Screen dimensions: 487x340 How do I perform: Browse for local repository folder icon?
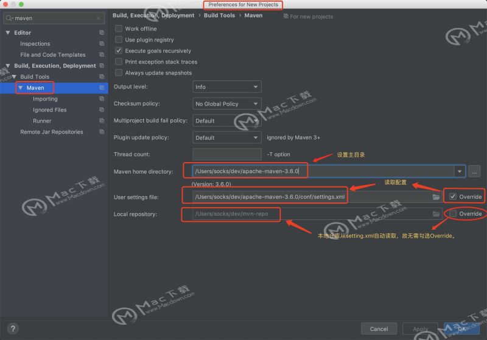[x=436, y=214]
